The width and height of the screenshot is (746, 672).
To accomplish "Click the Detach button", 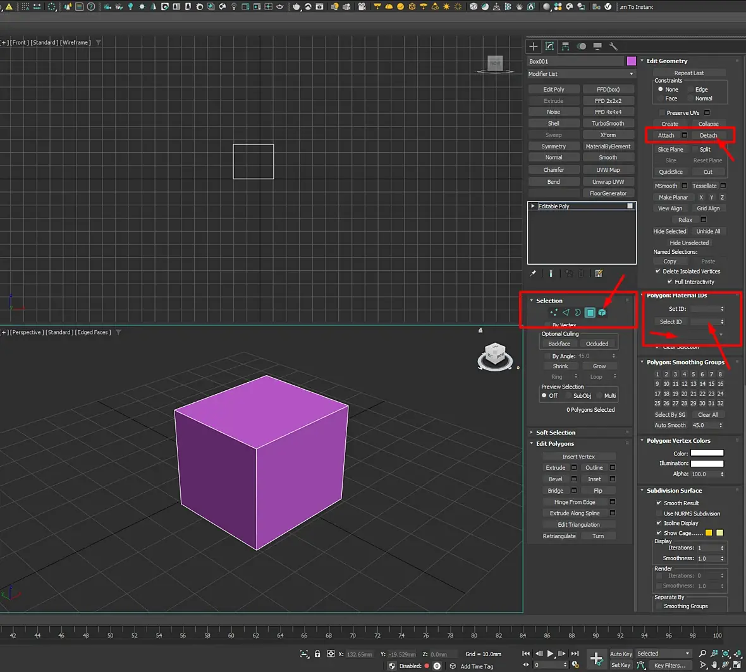I will (708, 135).
